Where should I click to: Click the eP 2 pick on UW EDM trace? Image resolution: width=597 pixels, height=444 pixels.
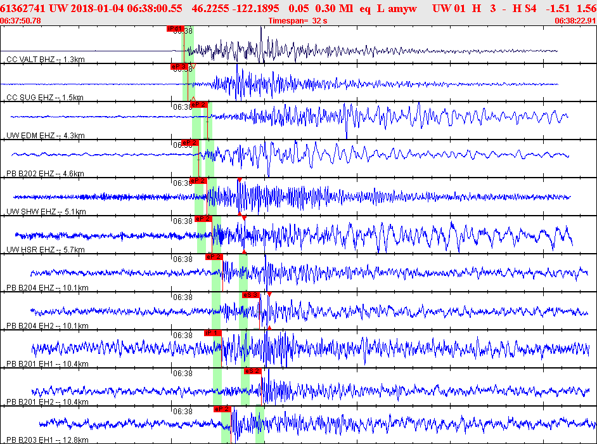(199, 105)
